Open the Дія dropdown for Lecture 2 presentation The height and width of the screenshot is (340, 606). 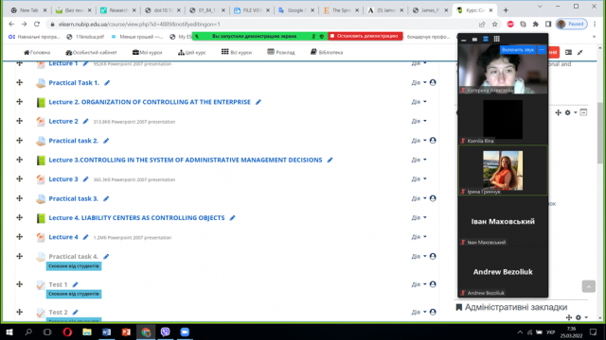tap(419, 121)
